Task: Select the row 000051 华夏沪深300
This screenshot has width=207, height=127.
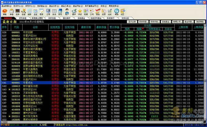Action: 102,36
